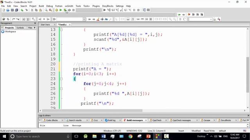
Task: Open the Build menu
Action: pyautogui.click(x=41, y=6)
